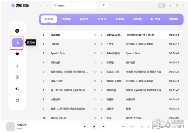Switch to 港台榜 tab

point(102,19)
